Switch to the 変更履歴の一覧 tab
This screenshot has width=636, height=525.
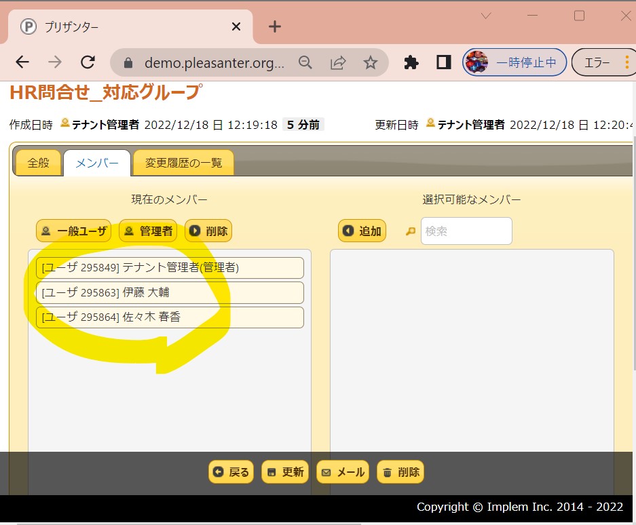pyautogui.click(x=183, y=163)
